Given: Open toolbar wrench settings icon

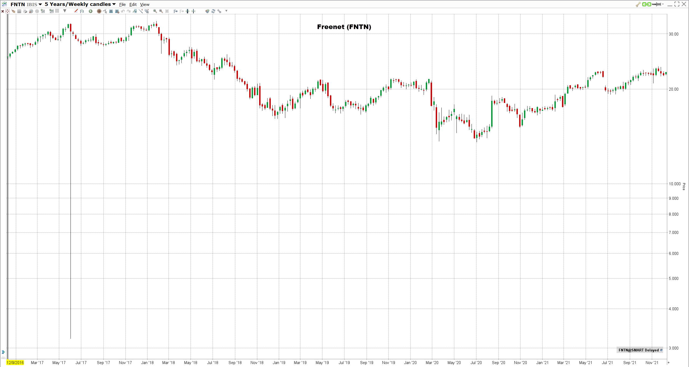Looking at the screenshot, I should (219, 11).
